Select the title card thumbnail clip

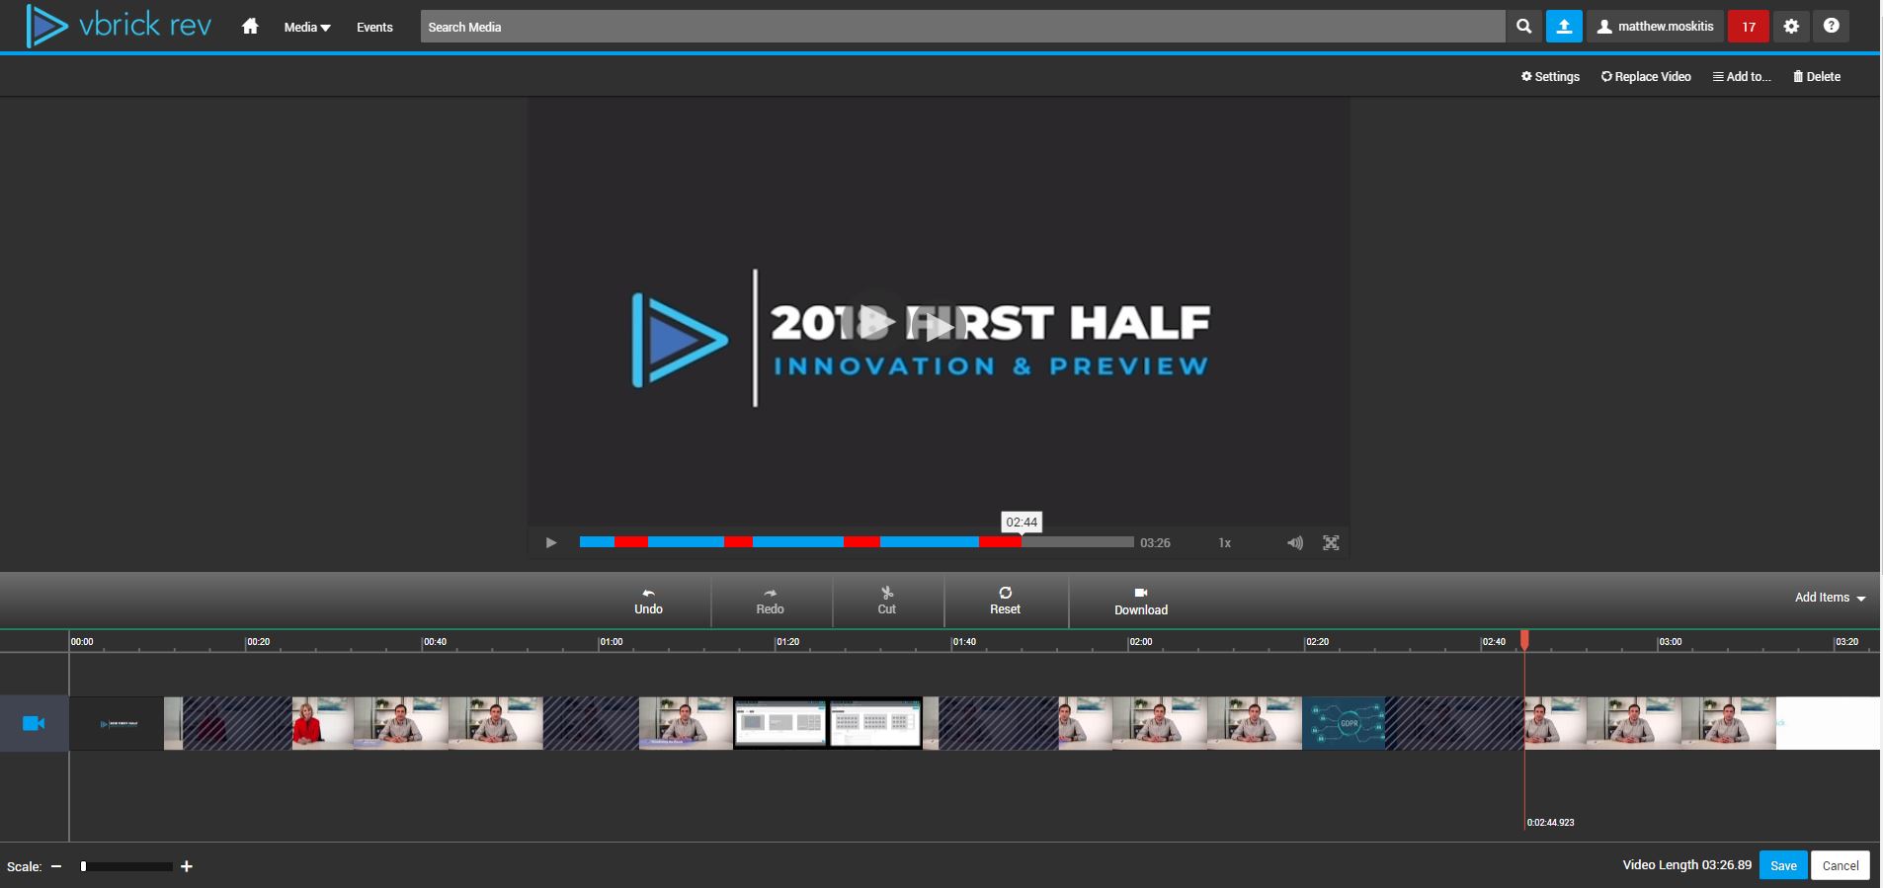pyautogui.click(x=117, y=723)
